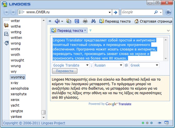Open the Russian source language dropdown
The width and height of the screenshot is (175, 128).
(108, 65)
